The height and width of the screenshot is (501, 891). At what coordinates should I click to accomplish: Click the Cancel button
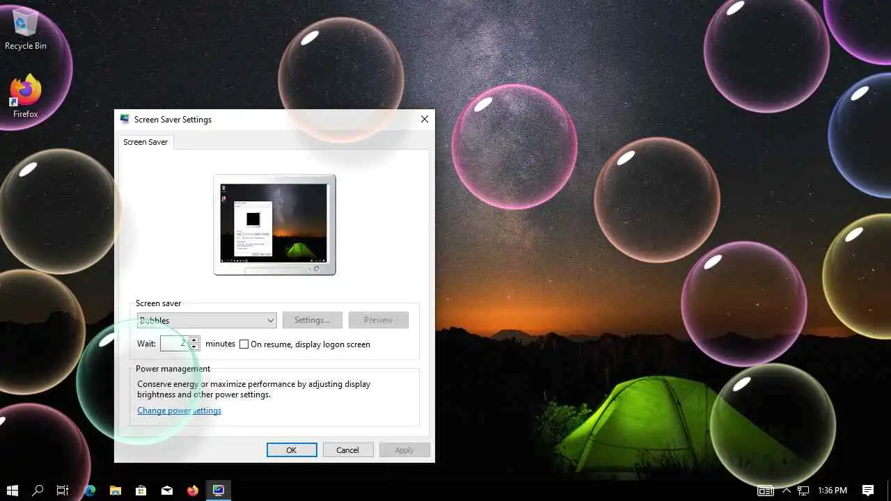click(x=347, y=450)
